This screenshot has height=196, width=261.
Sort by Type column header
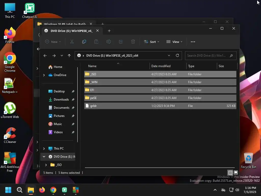[191, 66]
